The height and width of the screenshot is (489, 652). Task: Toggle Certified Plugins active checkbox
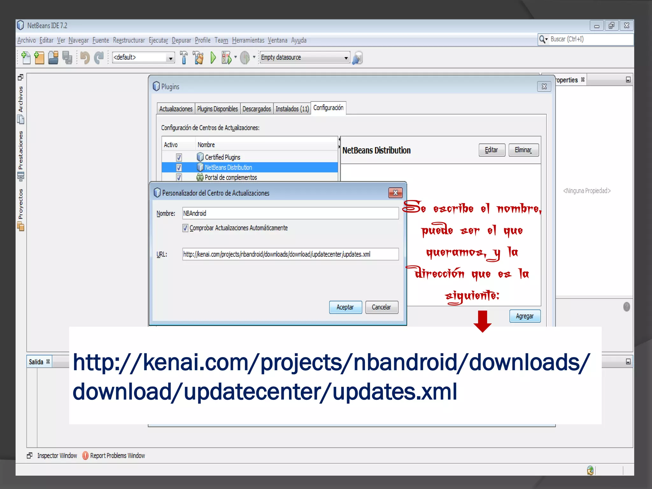[179, 157]
